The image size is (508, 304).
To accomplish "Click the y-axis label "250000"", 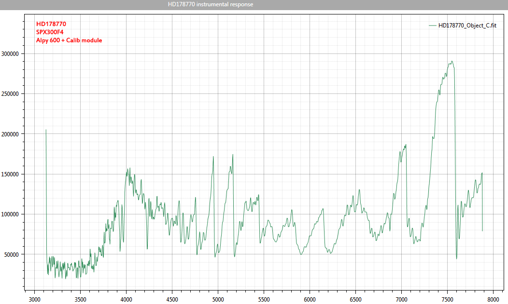I will coord(10,94).
